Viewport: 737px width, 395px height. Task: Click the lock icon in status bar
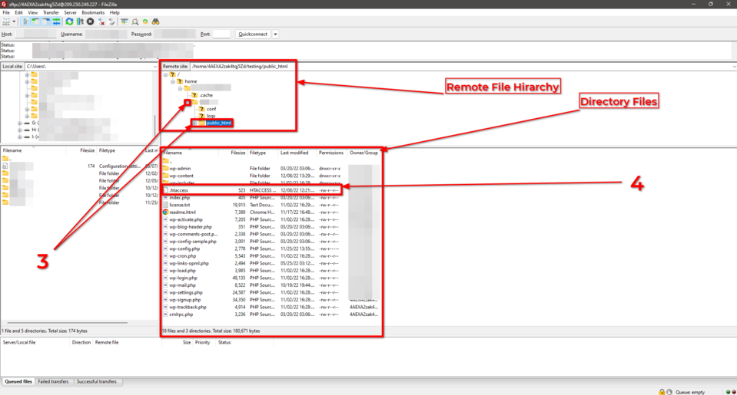click(x=662, y=392)
